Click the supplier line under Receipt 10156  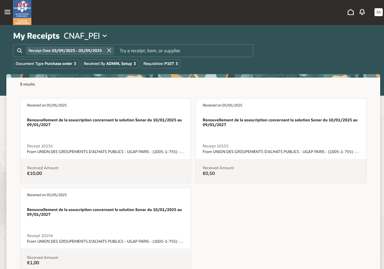(x=105, y=152)
